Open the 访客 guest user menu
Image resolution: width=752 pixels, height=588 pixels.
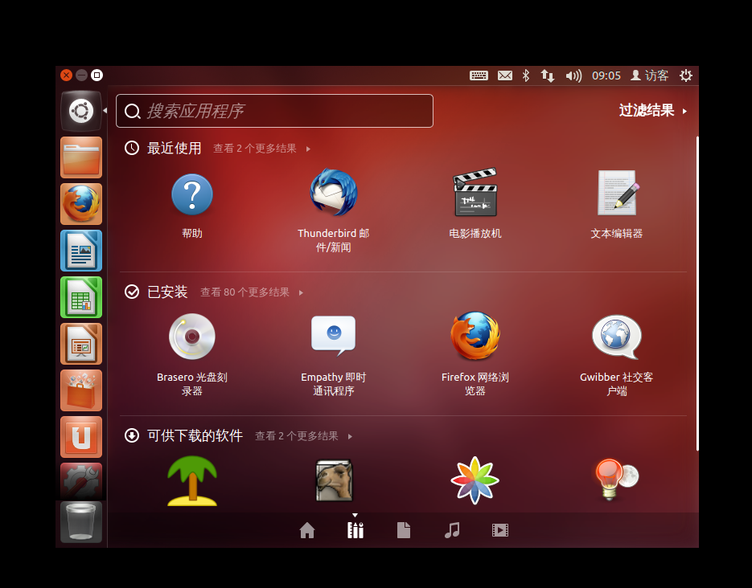[x=649, y=76]
